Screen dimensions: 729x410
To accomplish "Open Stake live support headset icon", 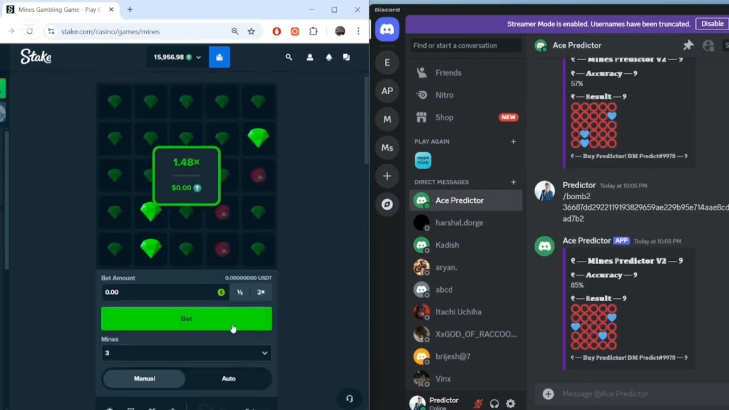I will tap(350, 399).
